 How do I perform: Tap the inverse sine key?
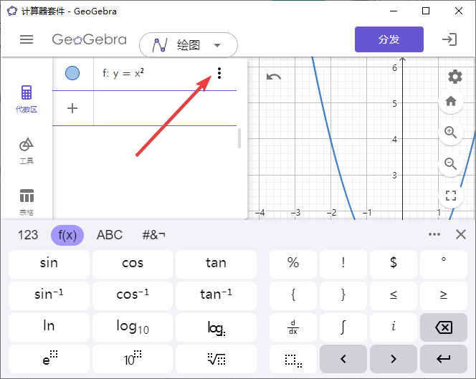pyautogui.click(x=49, y=295)
